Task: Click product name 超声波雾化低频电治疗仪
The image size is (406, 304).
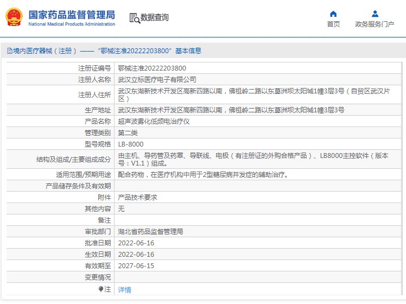Action: pos(154,122)
